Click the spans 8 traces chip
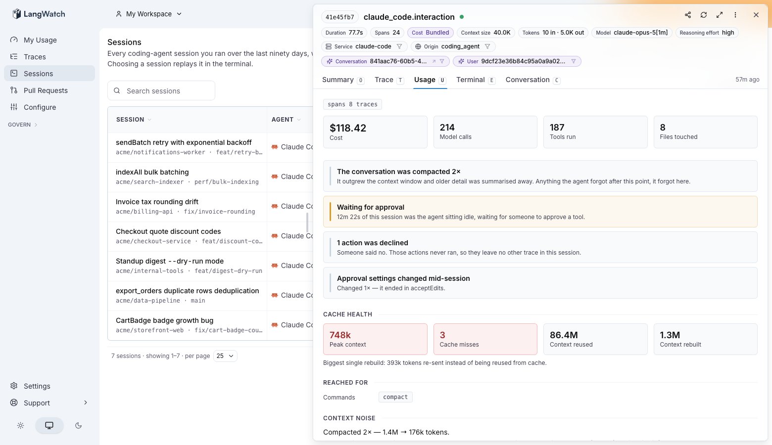This screenshot has width=772, height=445. tap(352, 104)
